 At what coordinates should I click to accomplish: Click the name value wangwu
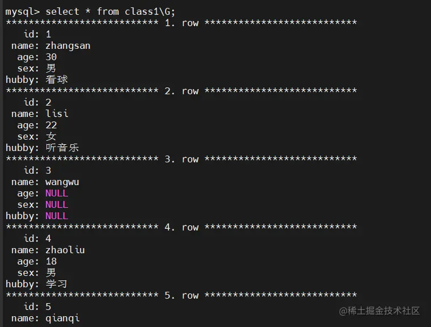coord(62,182)
